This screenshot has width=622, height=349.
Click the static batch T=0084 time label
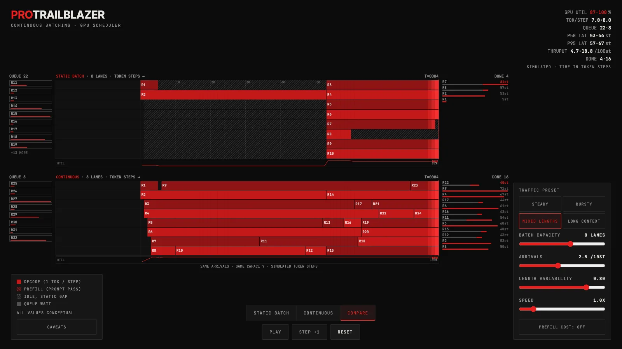(431, 76)
